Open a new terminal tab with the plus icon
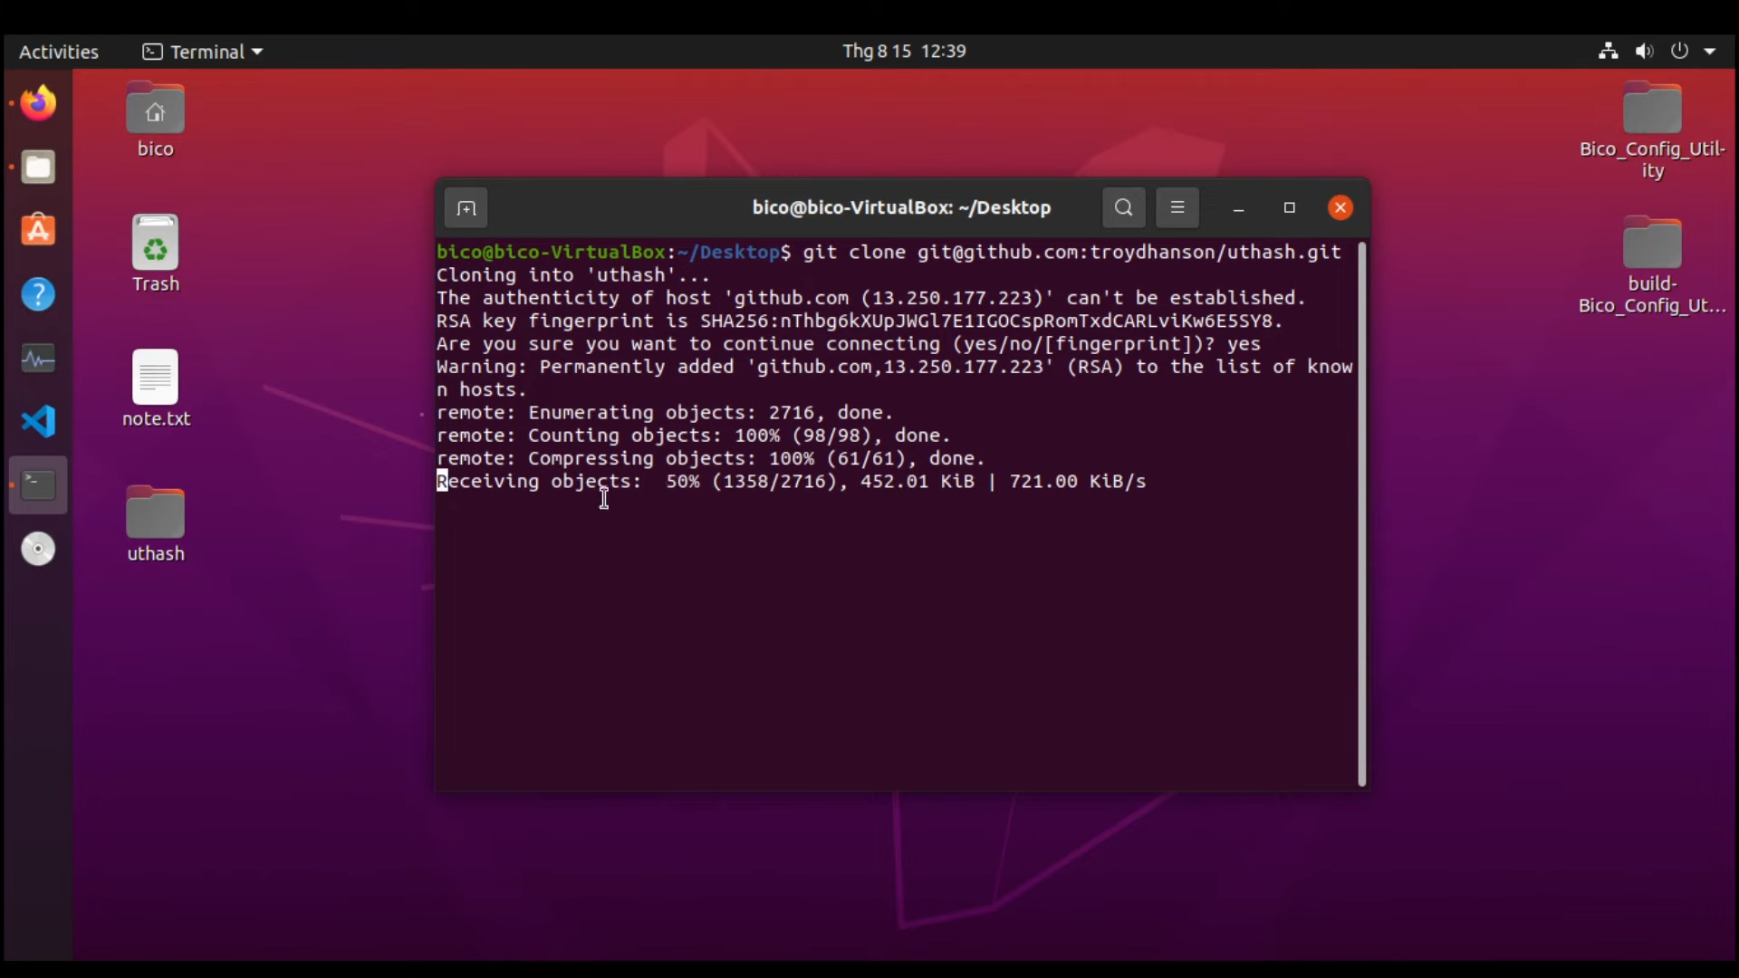The height and width of the screenshot is (978, 1739). (466, 207)
